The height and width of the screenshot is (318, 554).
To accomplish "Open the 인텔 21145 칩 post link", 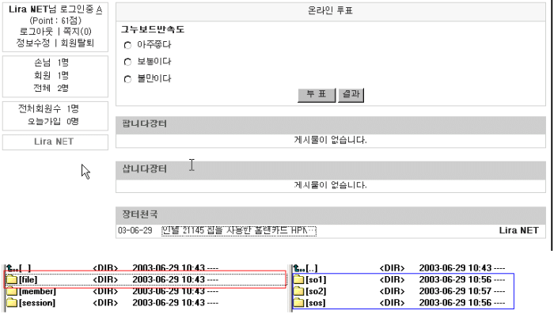I will [x=239, y=231].
